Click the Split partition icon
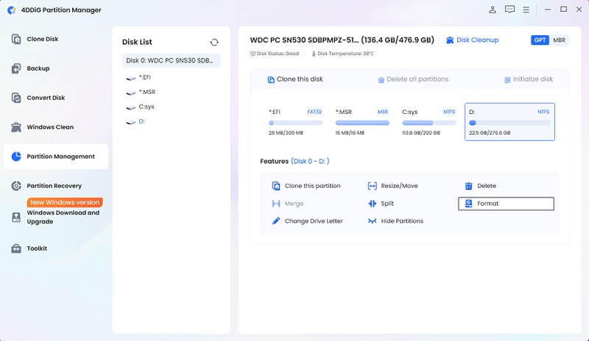This screenshot has height=341, width=589. click(372, 204)
